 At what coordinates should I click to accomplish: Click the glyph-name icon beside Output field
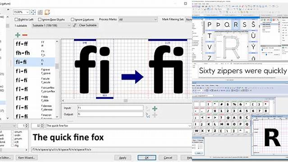[x=148, y=115]
